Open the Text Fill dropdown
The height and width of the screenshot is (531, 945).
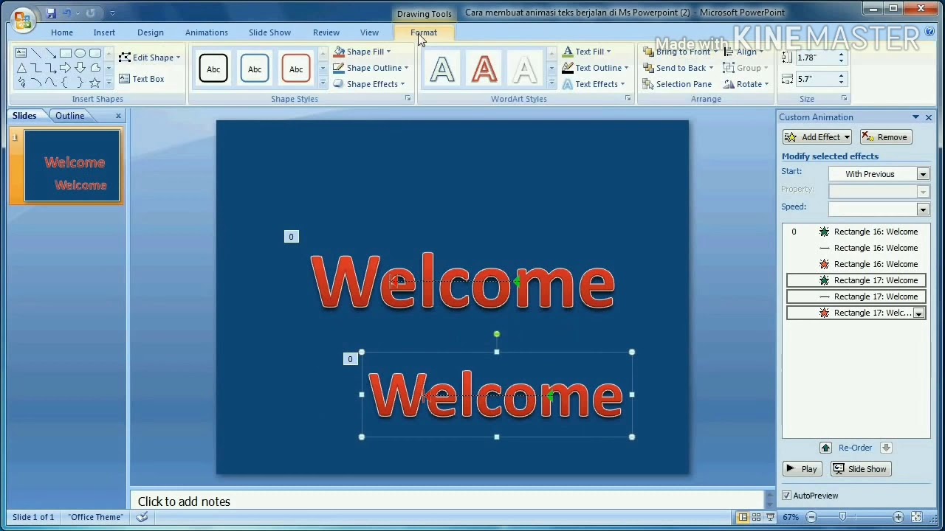coord(586,52)
